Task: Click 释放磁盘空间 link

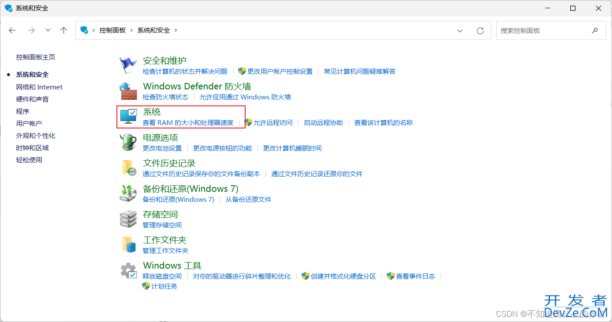Action: point(162,276)
